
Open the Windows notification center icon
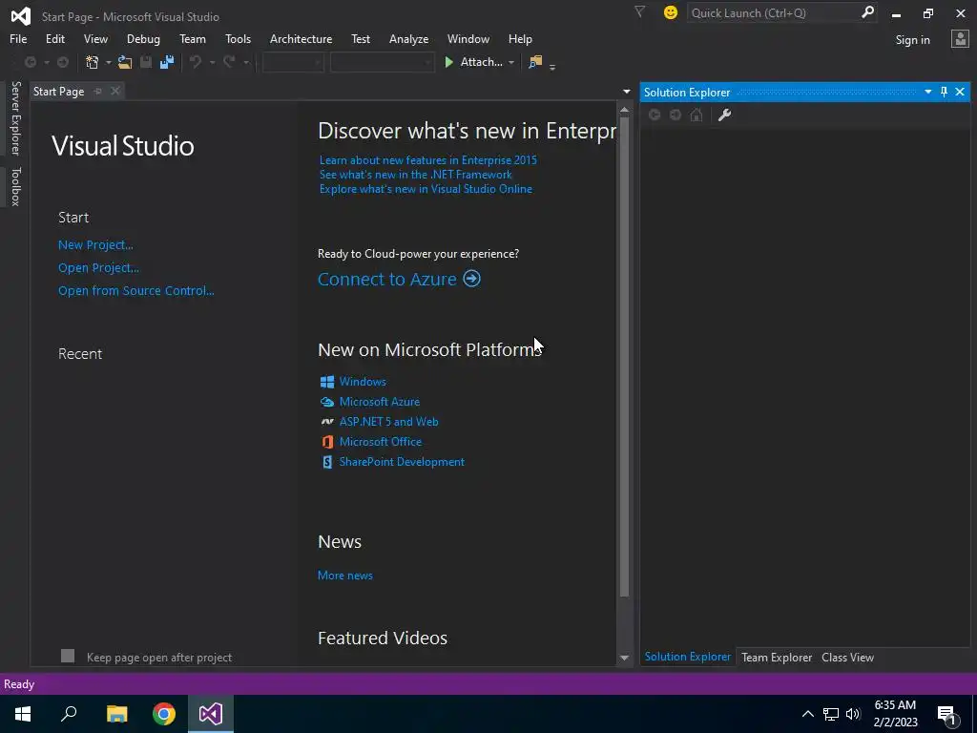coord(947,714)
